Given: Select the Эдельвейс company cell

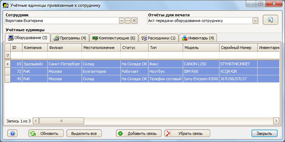Looking at the screenshot, I should (35, 64).
